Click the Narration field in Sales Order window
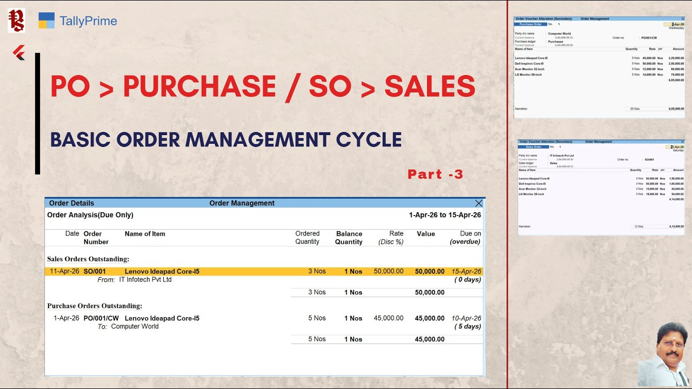 click(x=524, y=226)
